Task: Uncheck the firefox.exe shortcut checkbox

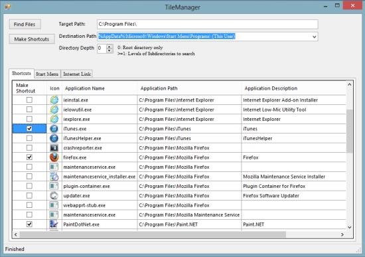Action: point(29,157)
